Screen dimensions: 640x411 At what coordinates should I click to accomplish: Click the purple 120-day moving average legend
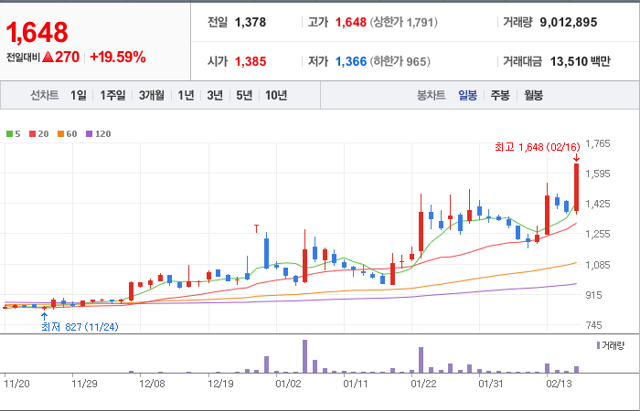pos(99,133)
